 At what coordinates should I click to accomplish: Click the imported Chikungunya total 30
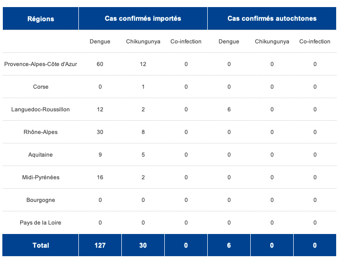[x=143, y=245]
